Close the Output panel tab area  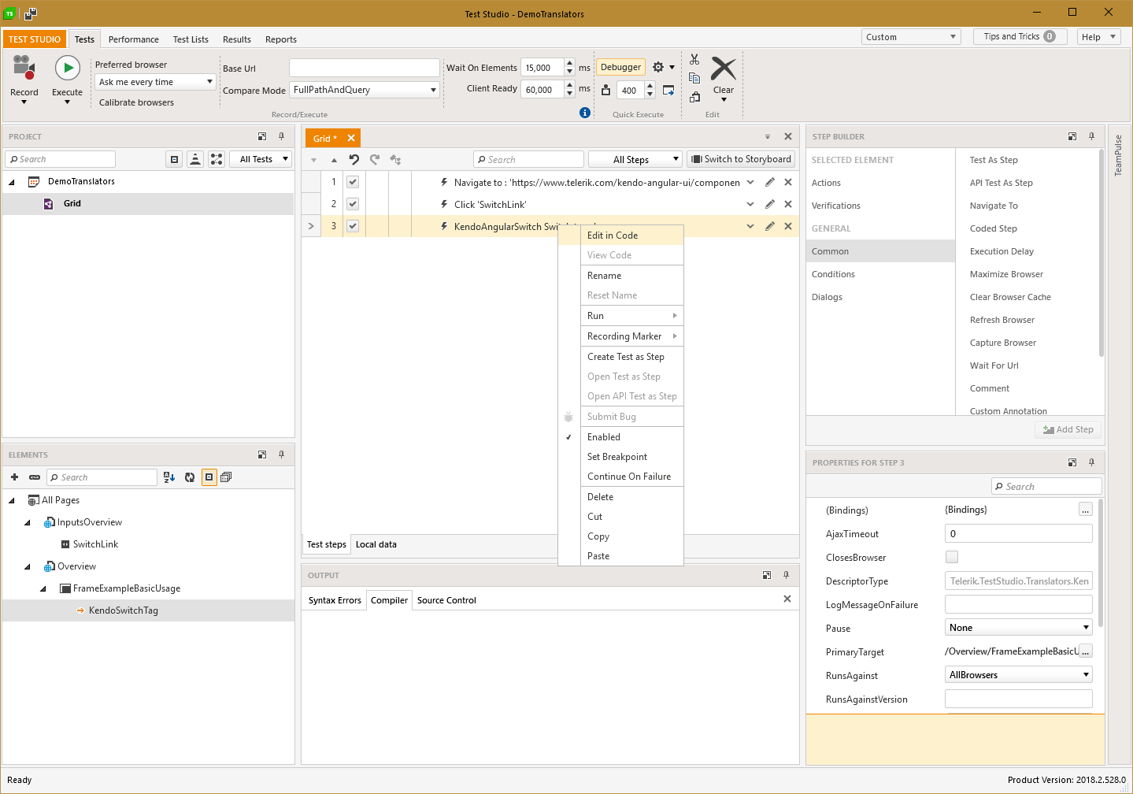click(787, 599)
